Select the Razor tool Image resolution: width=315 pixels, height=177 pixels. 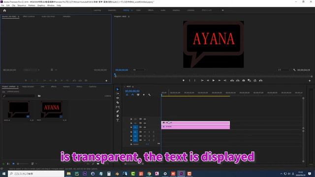118,103
